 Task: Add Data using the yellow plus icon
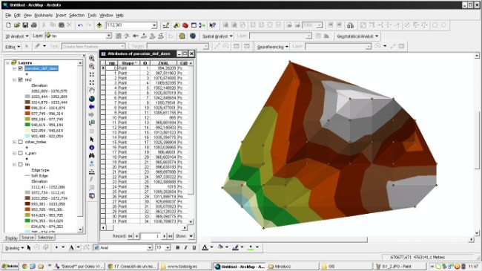(x=99, y=25)
